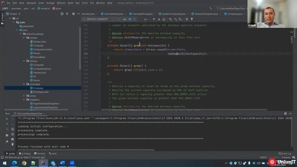Rerun CalculateRealObjectTest green play icon
This screenshot has height=167, width=297.
7,119
